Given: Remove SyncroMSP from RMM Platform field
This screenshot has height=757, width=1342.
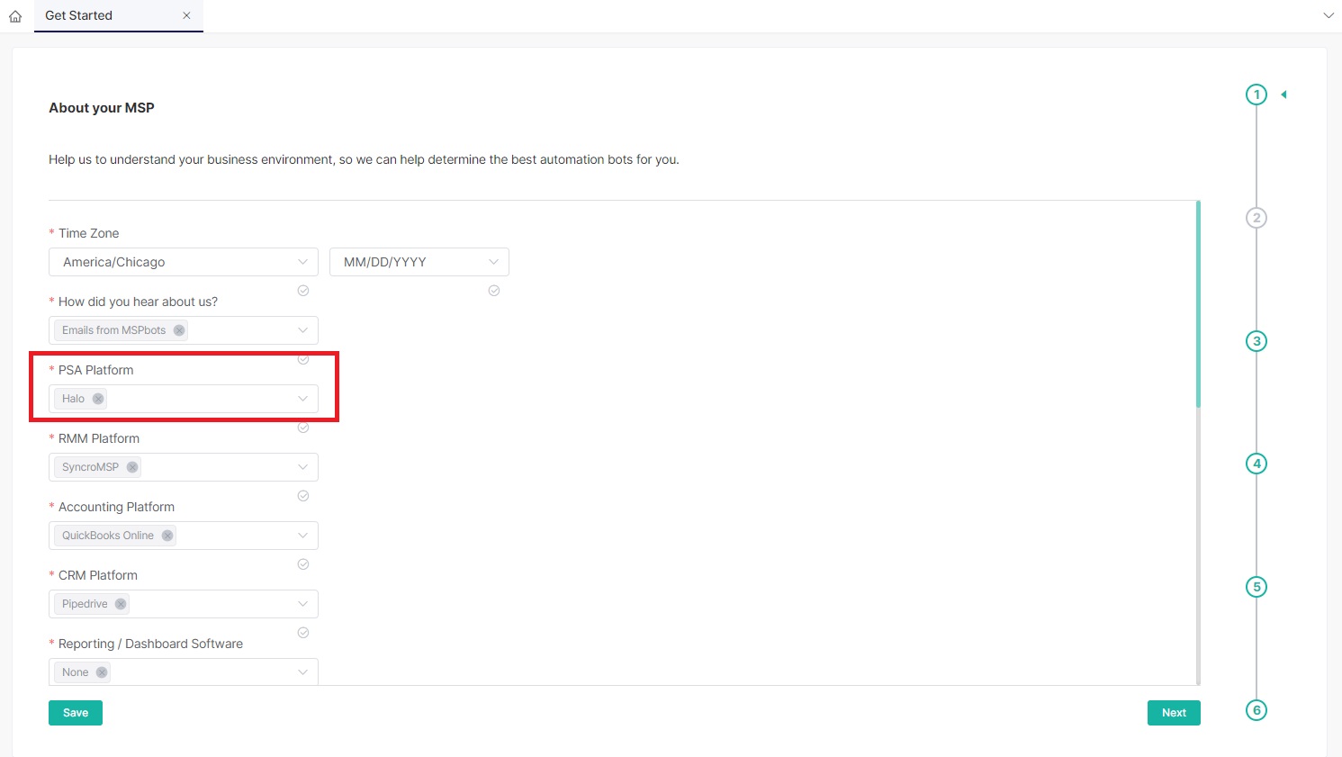Looking at the screenshot, I should click(132, 466).
